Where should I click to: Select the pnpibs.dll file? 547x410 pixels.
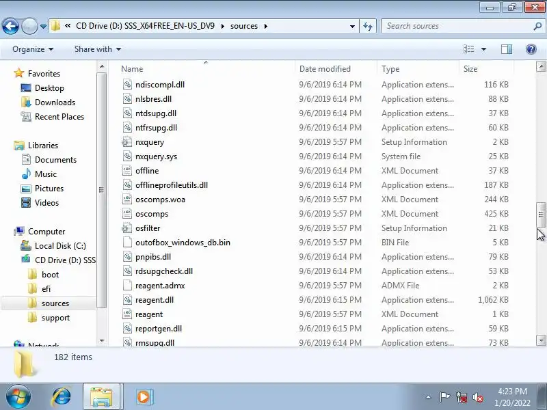[x=152, y=257]
